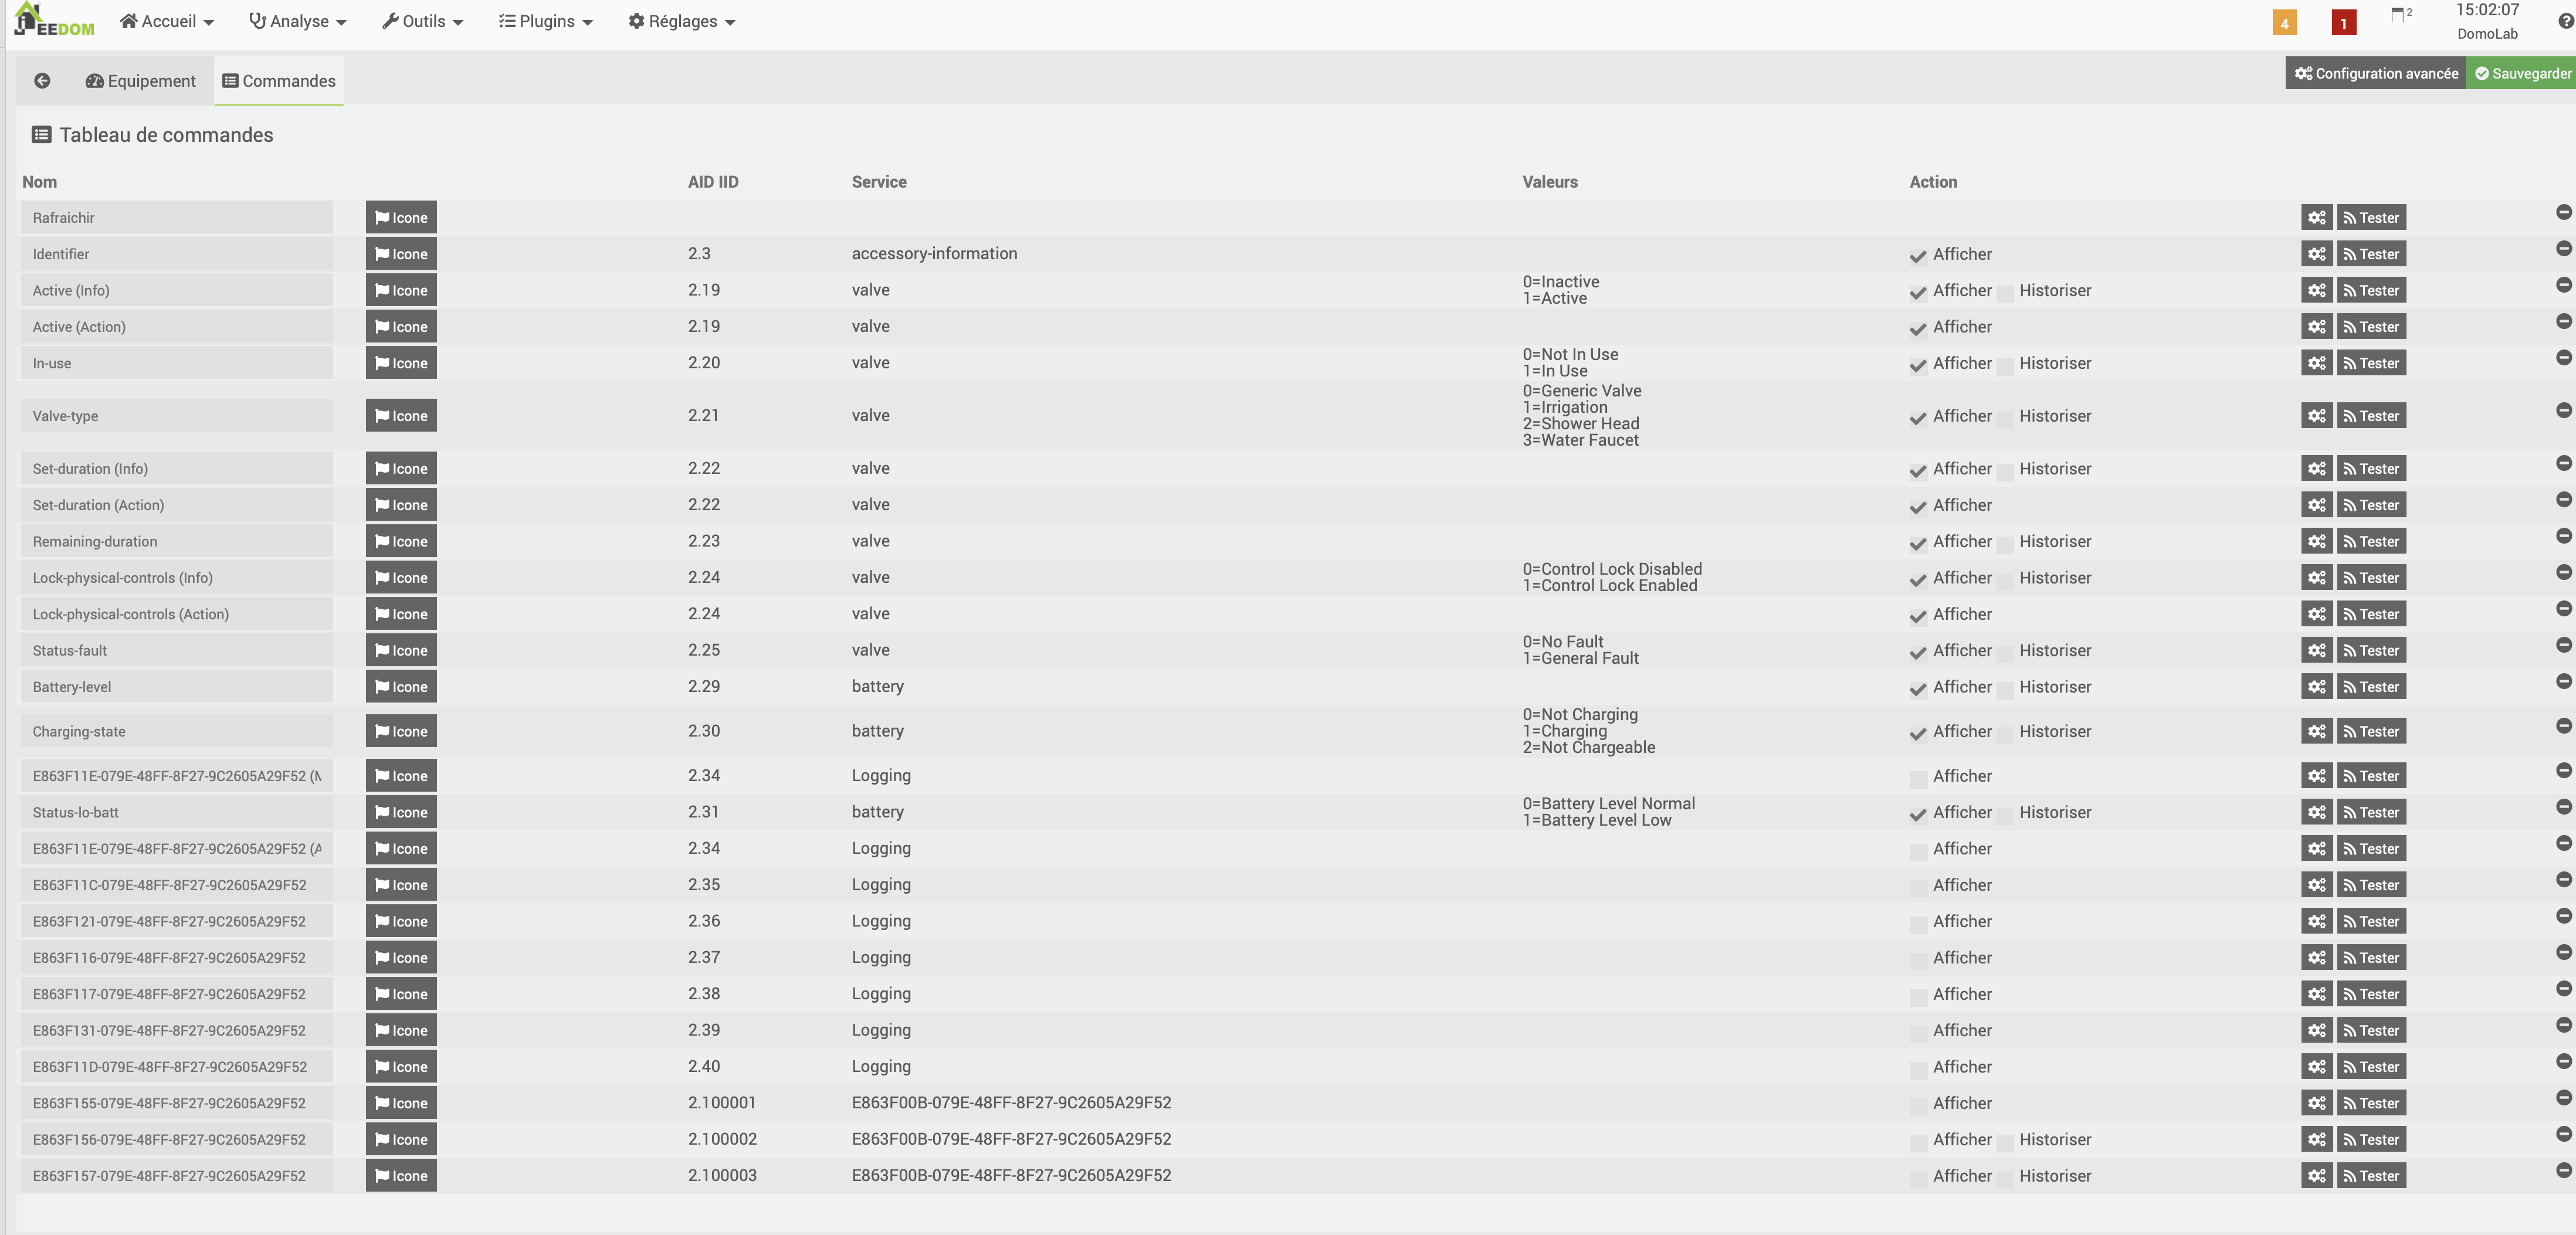The width and height of the screenshot is (2576, 1235).
Task: Open gear settings for Valve-type row
Action: [2316, 416]
